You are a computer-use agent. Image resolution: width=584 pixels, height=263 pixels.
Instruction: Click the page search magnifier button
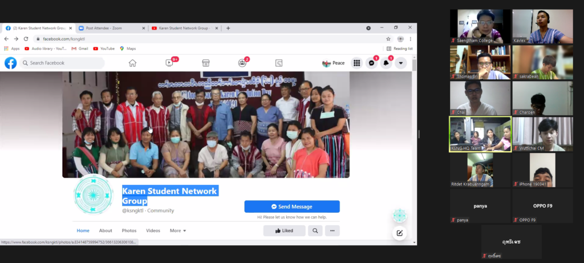(315, 230)
